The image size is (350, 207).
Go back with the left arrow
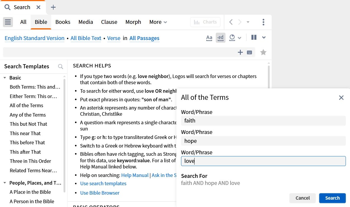pyautogui.click(x=231, y=22)
